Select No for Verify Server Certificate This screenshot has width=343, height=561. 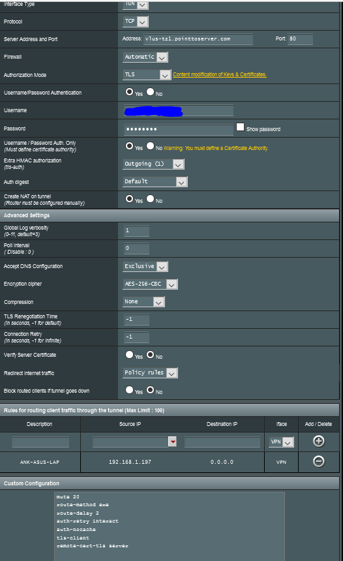(x=150, y=355)
